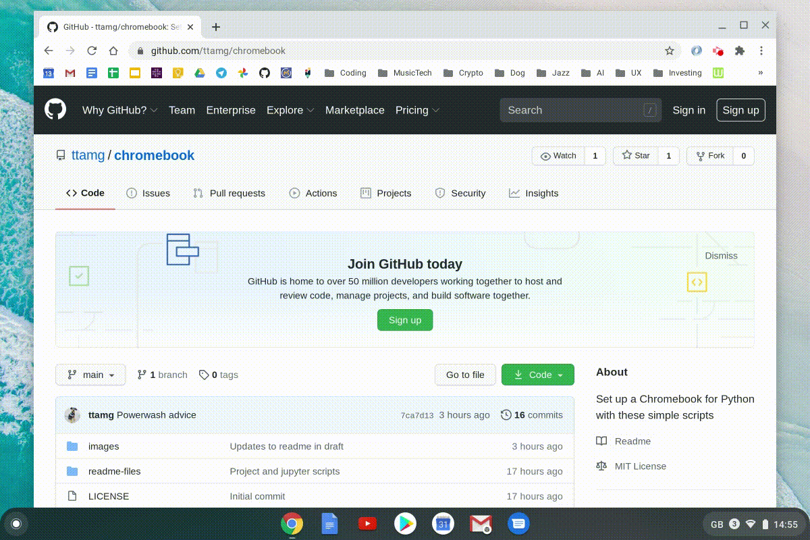The image size is (810, 540).
Task: Open the readme-files folder
Action: [x=115, y=471]
